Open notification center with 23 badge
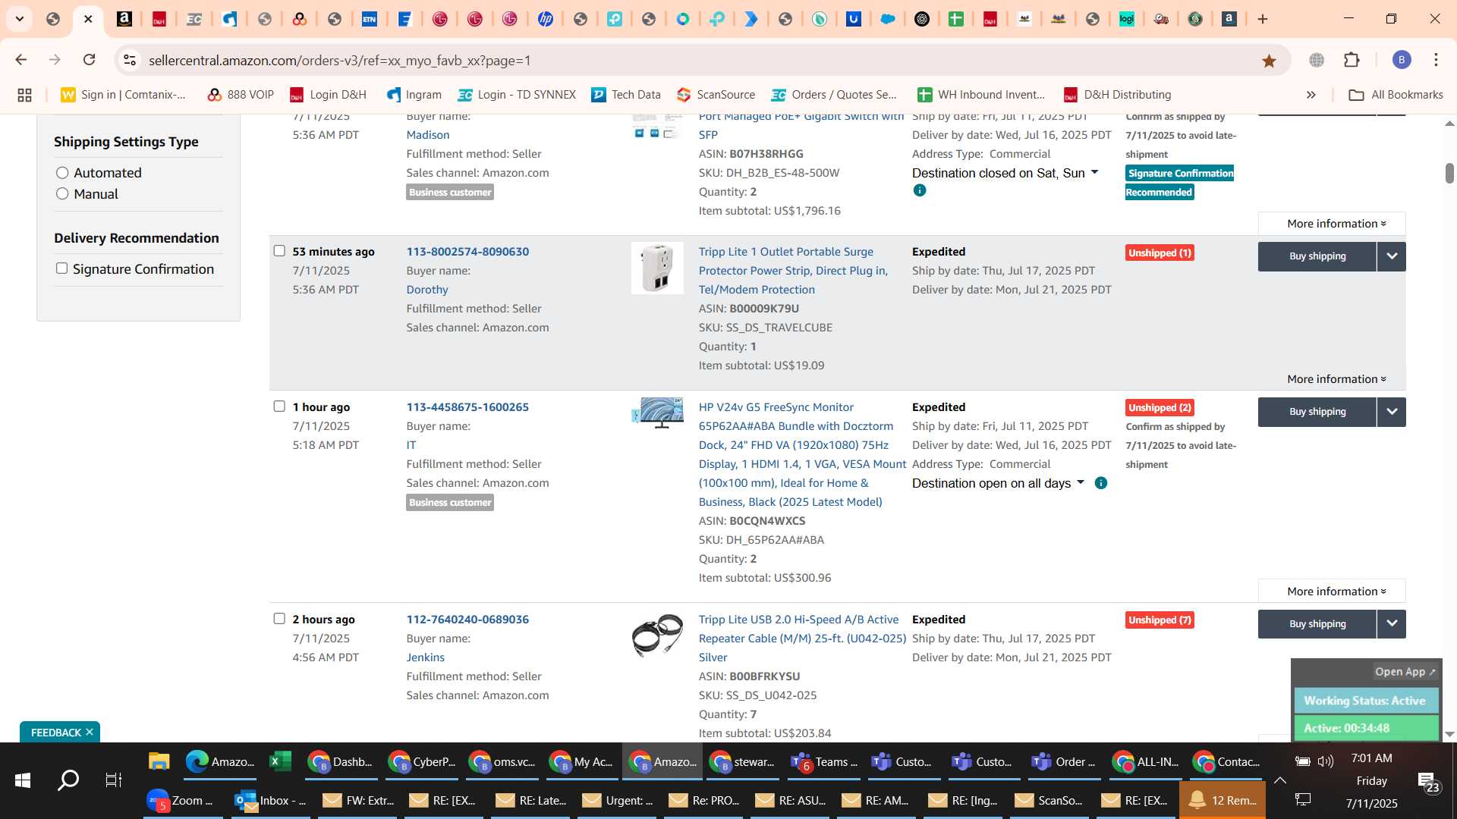1457x819 pixels. [x=1428, y=781]
